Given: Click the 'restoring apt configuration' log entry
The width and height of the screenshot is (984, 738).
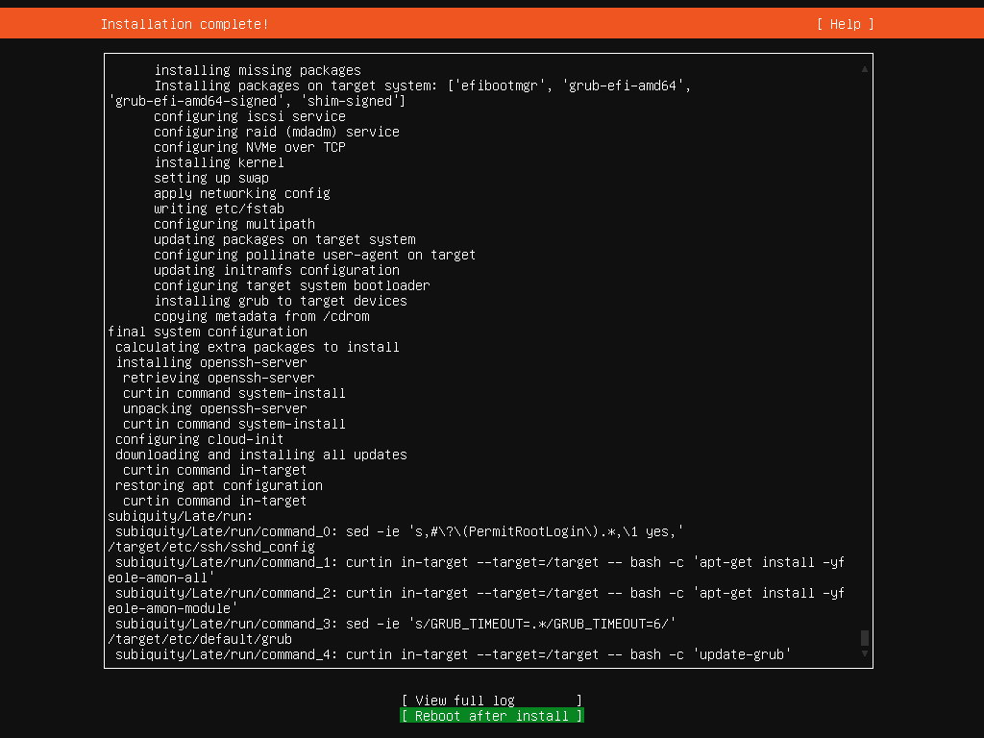Looking at the screenshot, I should [x=219, y=485].
